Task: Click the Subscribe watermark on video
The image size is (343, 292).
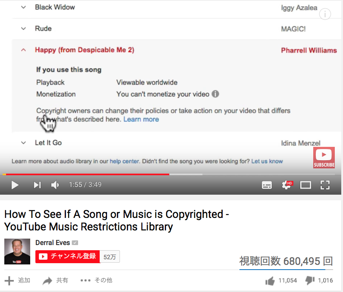Action: point(324,158)
